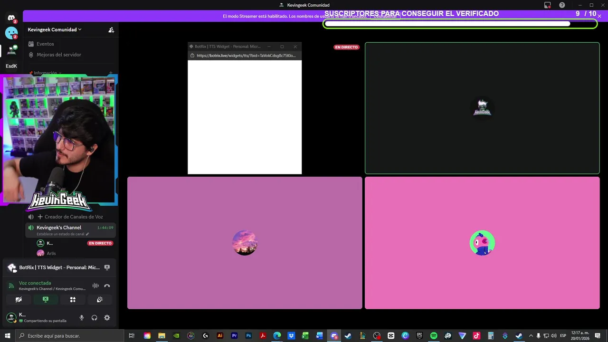
Task: Select the Kevingeek logo participant tile
Action: coord(482,108)
